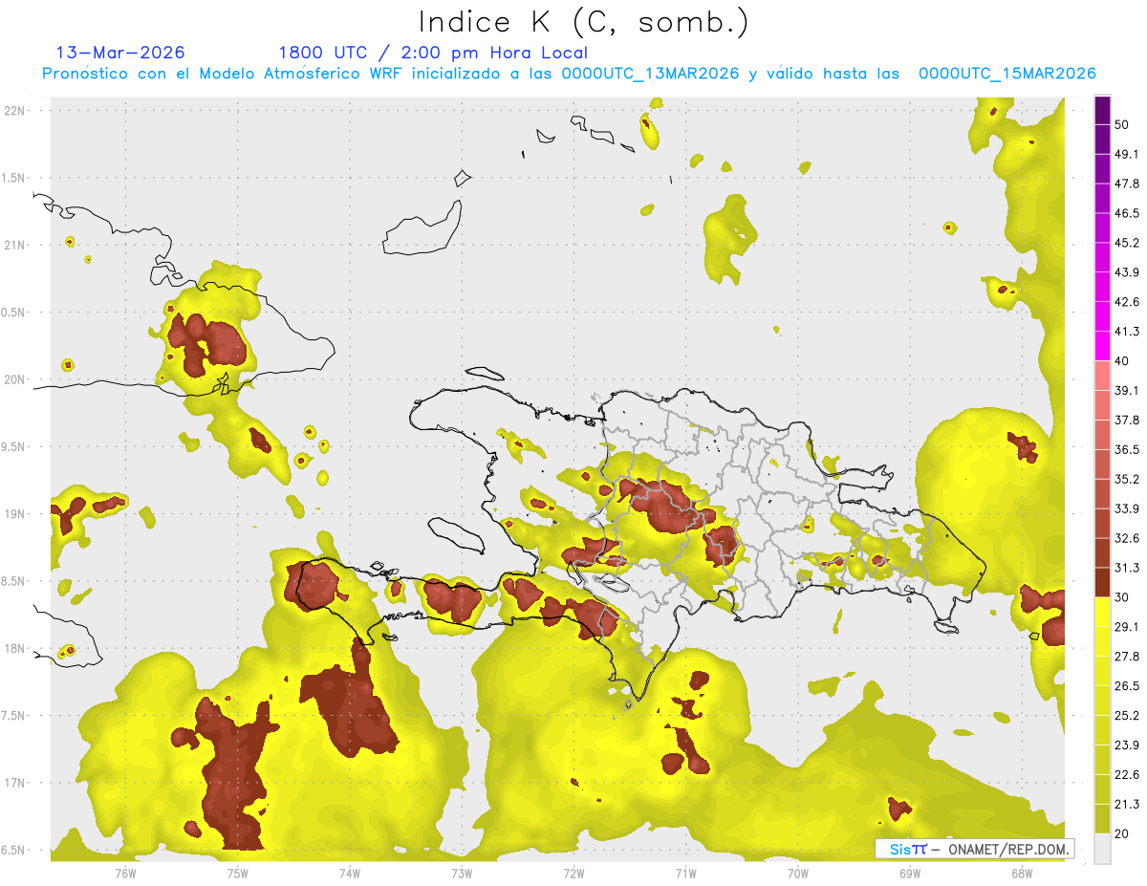Click the '19N' latitude axis label
The height and width of the screenshot is (886, 1147).
[15, 514]
